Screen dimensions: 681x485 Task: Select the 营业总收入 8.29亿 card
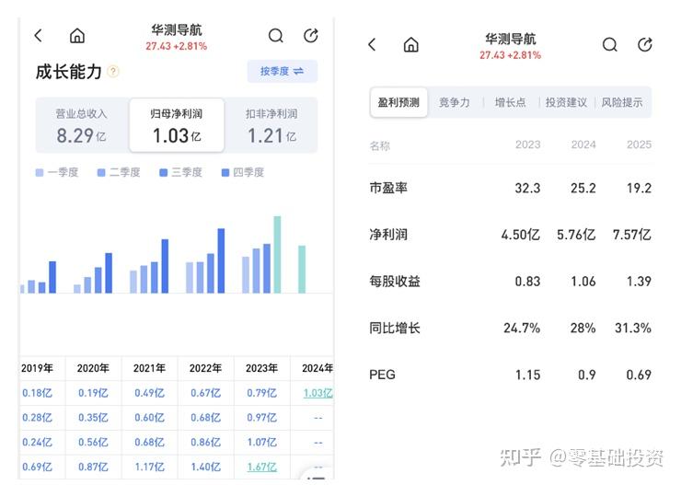tap(82, 125)
